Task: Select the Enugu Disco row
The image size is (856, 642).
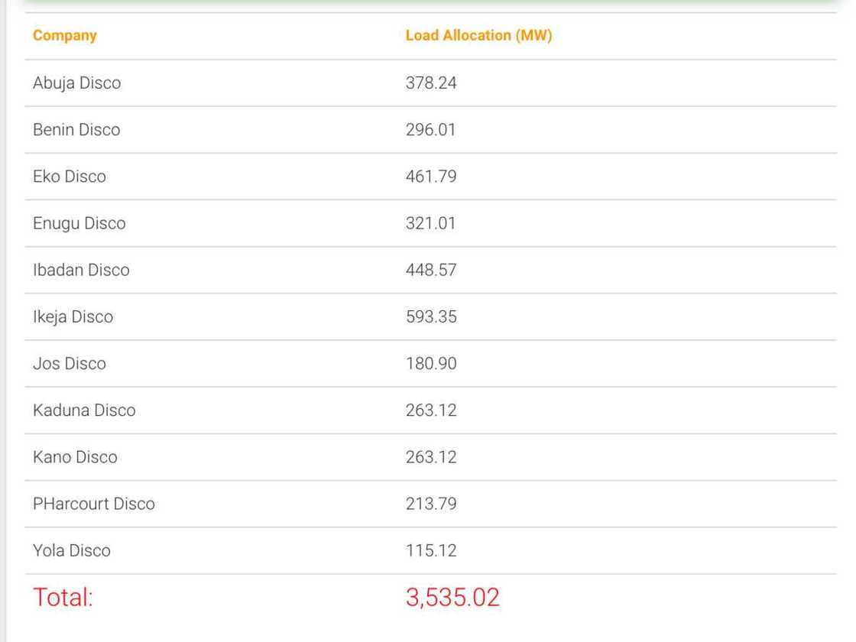Action: pos(79,223)
